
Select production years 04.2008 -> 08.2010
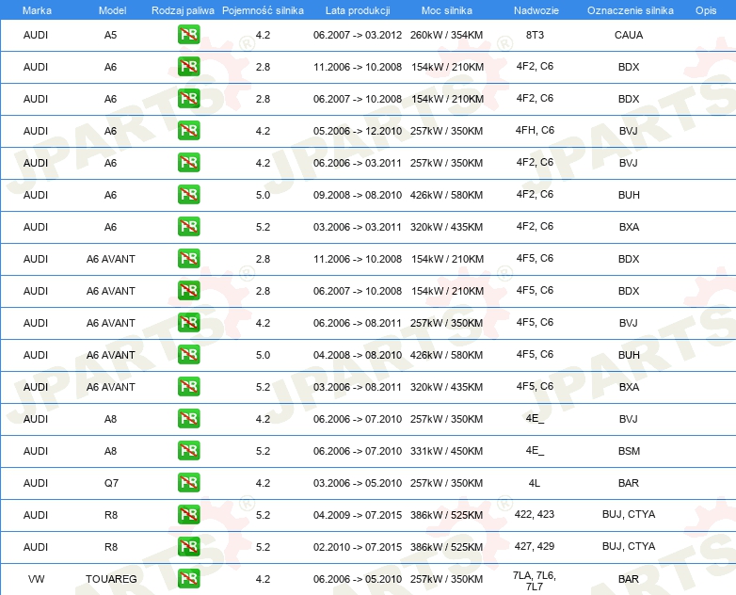[x=358, y=355]
